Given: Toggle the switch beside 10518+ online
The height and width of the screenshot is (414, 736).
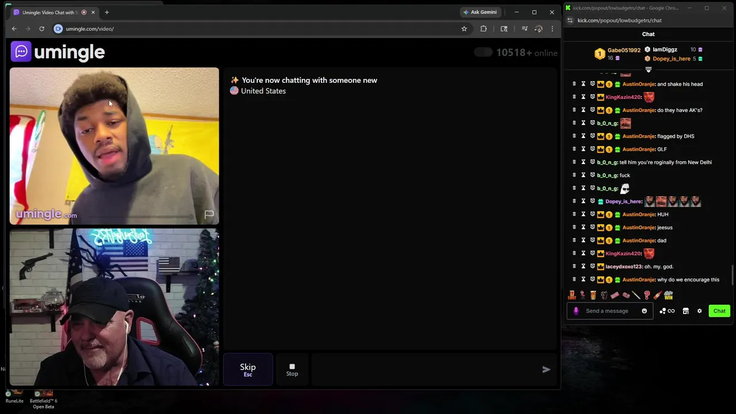Looking at the screenshot, I should [483, 52].
